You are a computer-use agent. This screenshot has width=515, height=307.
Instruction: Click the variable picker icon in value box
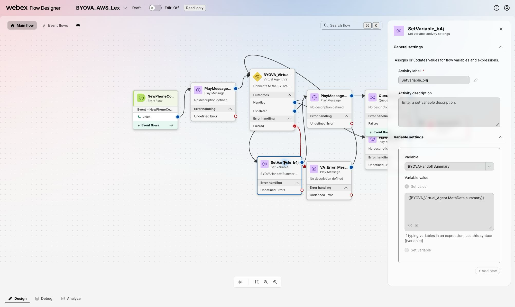[x=410, y=225]
